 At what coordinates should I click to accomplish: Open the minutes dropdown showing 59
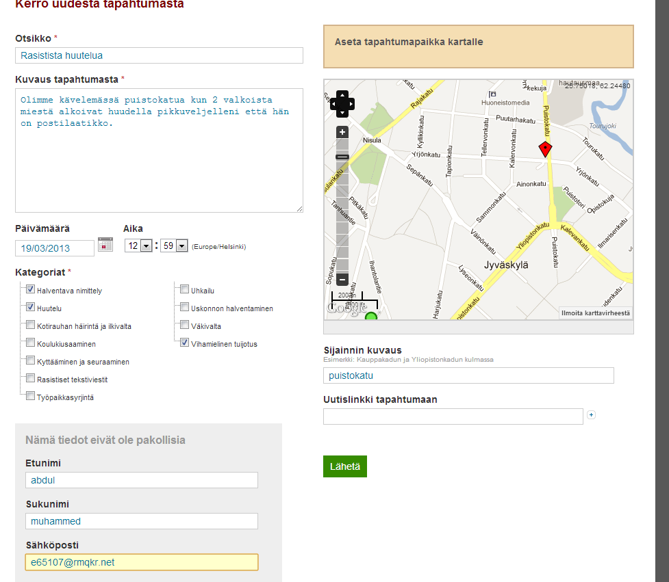[x=174, y=246]
